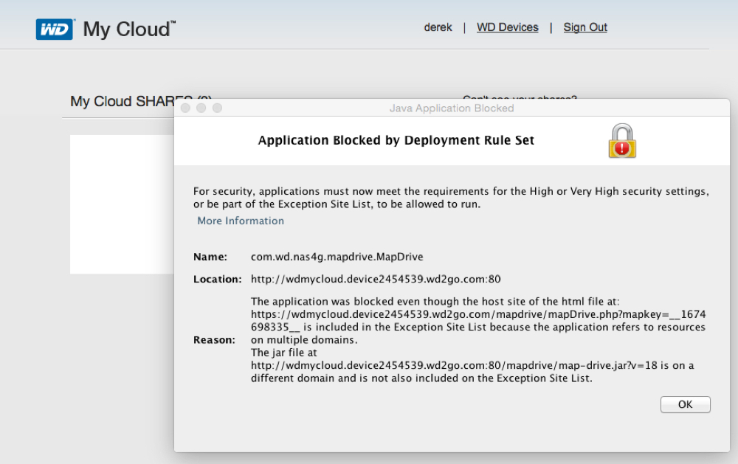
Task: Click the padlock security warning icon
Action: 622,141
